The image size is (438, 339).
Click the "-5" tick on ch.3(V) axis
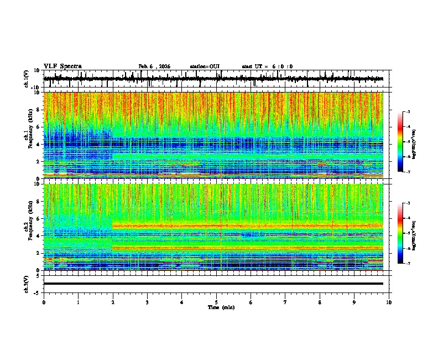click(x=37, y=293)
